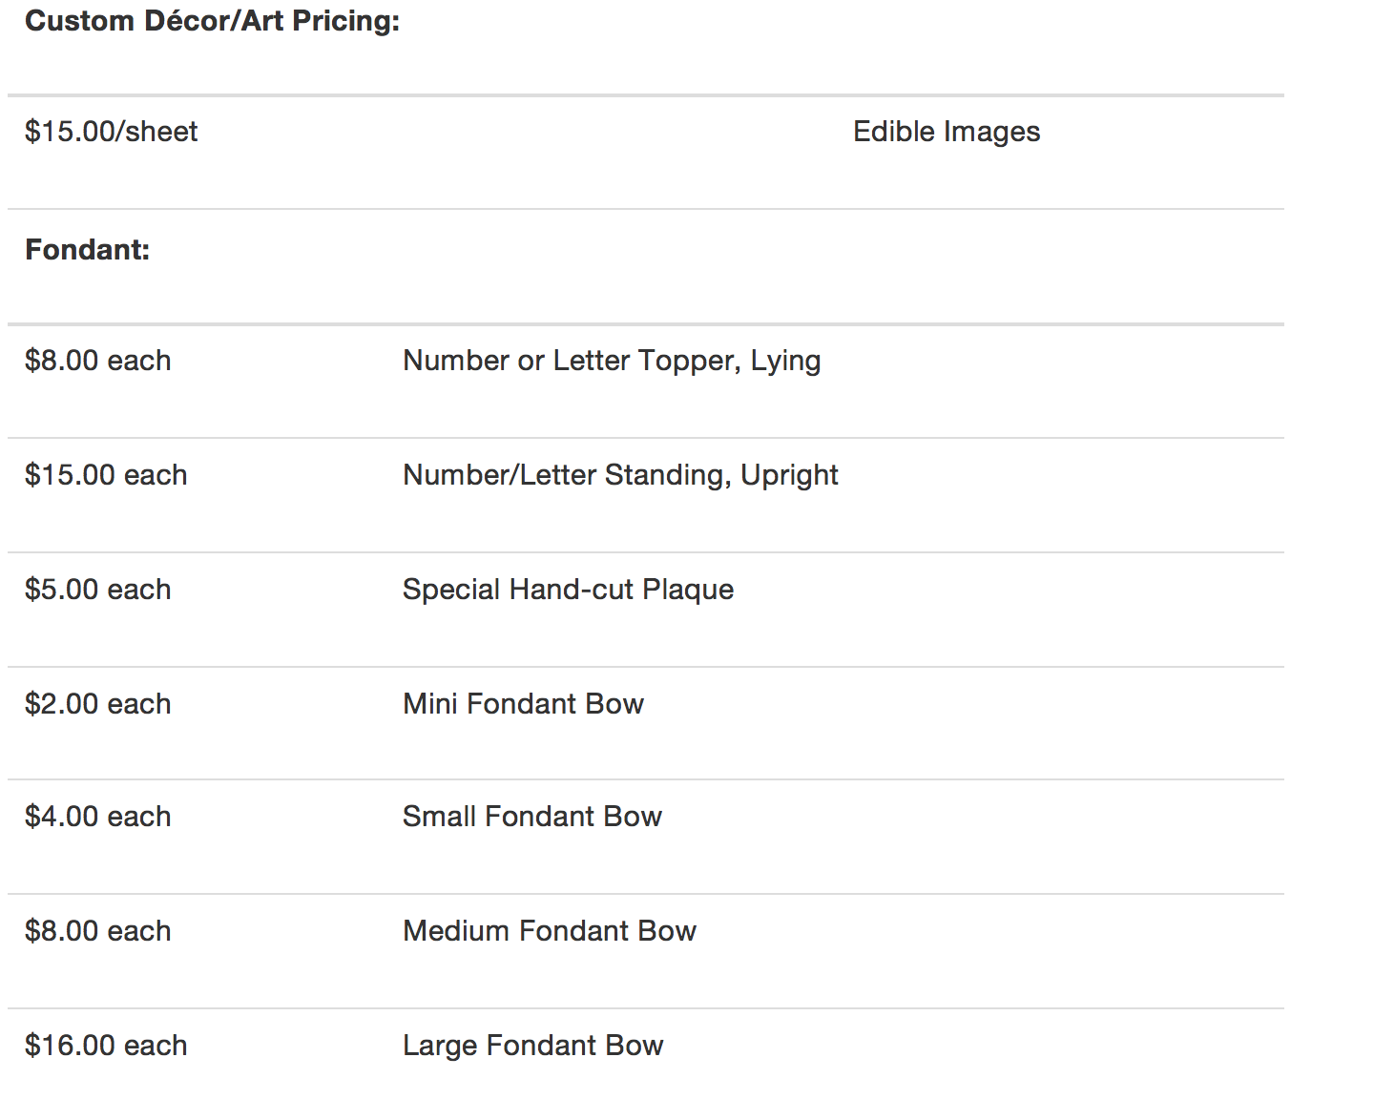Select the $16.00 each price
This screenshot has width=1374, height=1120.
tap(106, 1046)
